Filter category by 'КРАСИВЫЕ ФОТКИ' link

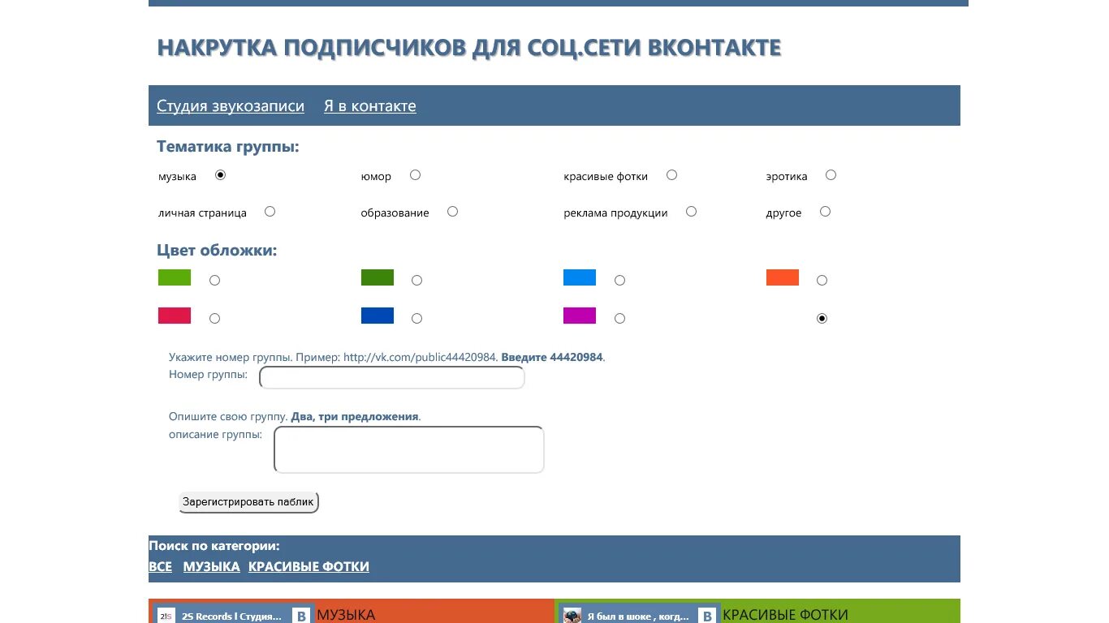tap(309, 567)
